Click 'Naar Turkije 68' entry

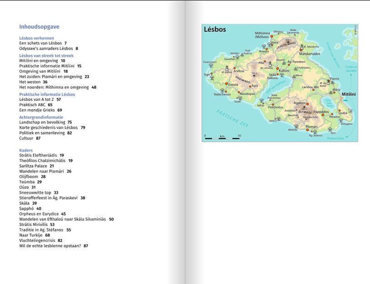tap(35, 235)
